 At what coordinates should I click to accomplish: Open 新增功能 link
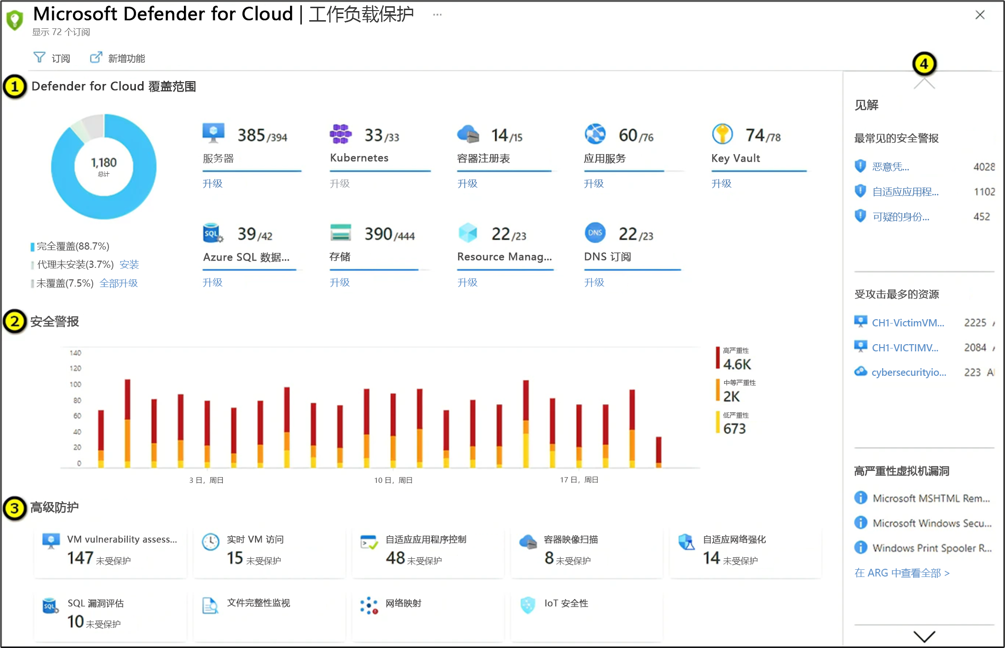(117, 58)
